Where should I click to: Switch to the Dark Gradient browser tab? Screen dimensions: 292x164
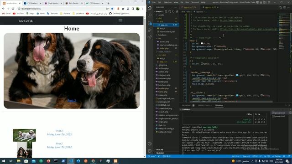pos(53,3)
